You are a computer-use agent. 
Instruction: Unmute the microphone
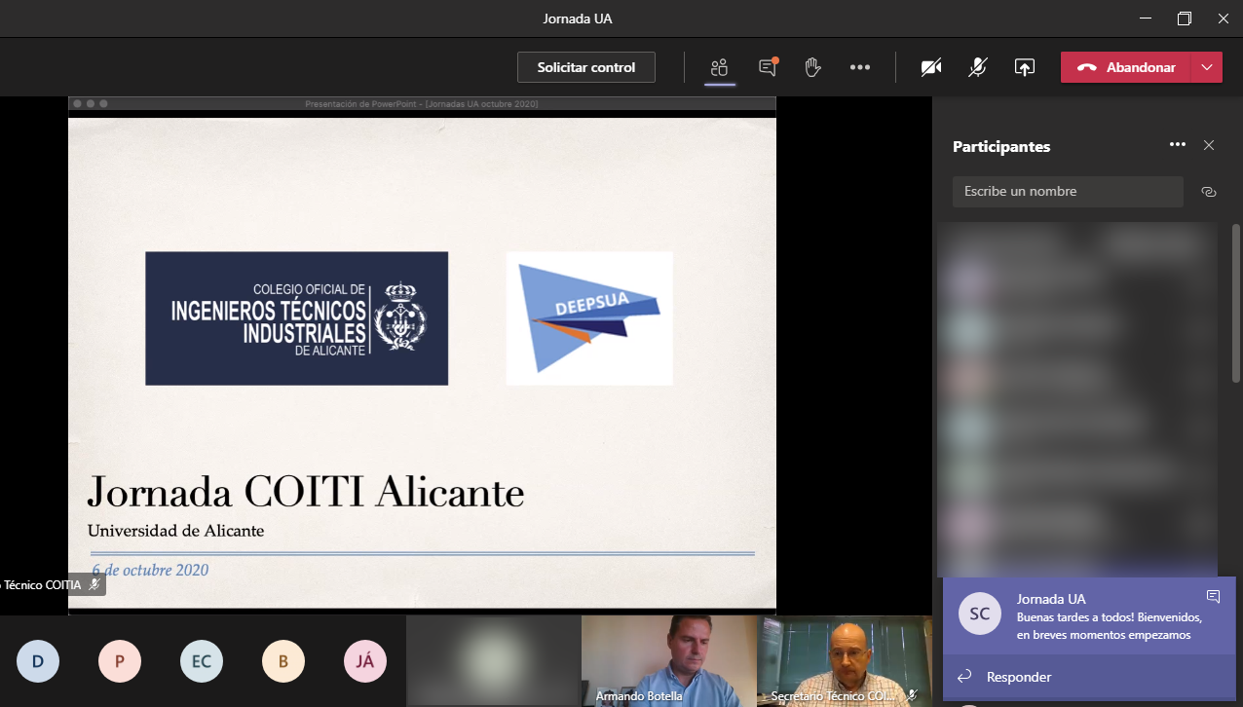(x=978, y=67)
